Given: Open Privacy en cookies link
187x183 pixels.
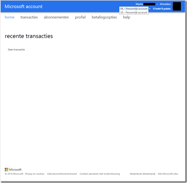Looking at the screenshot, I should pos(35,174).
